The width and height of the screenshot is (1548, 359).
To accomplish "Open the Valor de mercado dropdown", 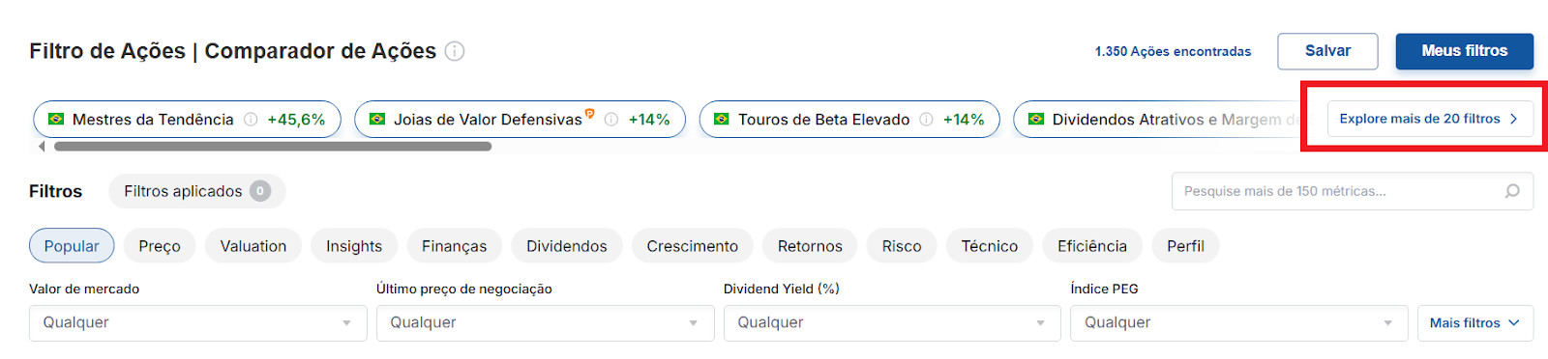I will click(x=198, y=323).
